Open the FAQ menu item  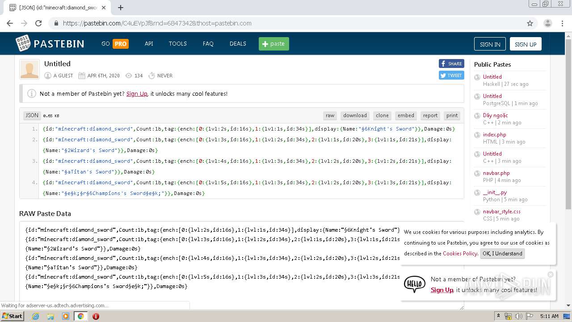tap(208, 44)
